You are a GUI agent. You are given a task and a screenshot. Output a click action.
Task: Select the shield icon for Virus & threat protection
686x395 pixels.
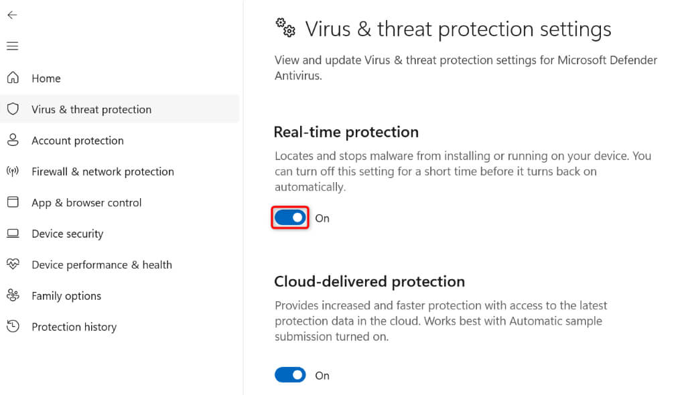15,109
